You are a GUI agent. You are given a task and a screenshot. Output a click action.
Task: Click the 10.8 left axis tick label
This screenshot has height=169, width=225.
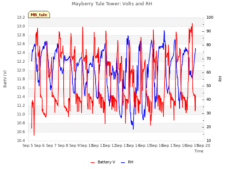[21, 123]
